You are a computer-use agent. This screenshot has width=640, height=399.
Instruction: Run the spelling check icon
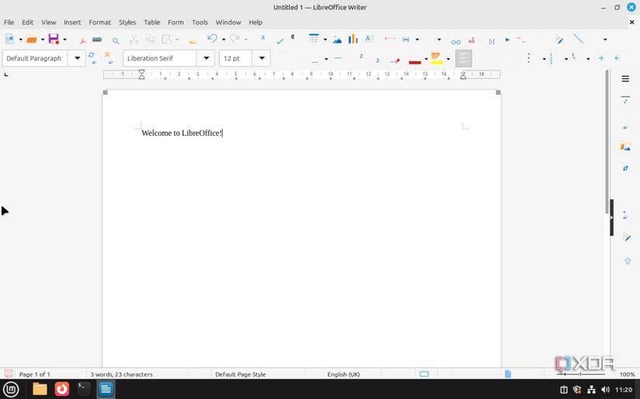(279, 41)
